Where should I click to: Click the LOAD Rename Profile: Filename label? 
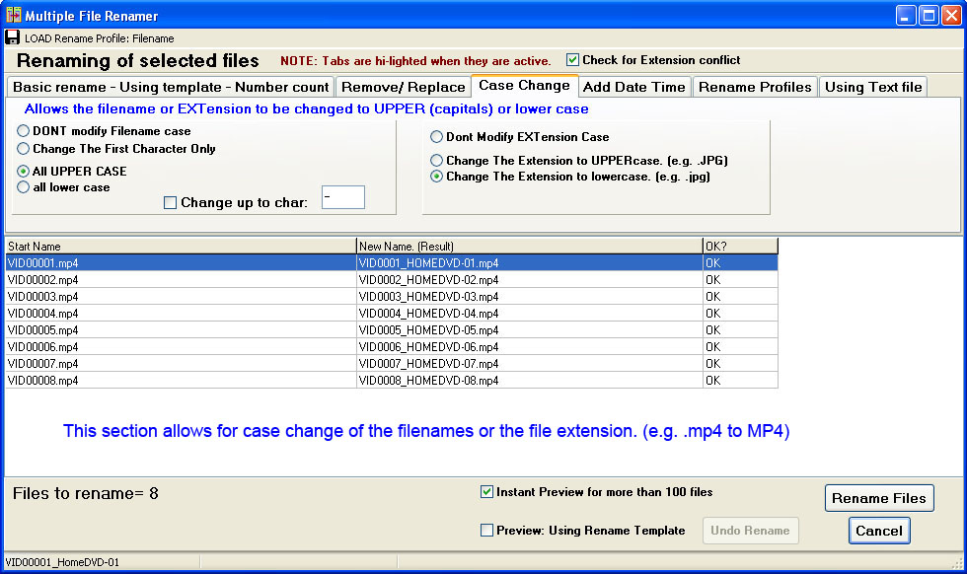(x=100, y=38)
